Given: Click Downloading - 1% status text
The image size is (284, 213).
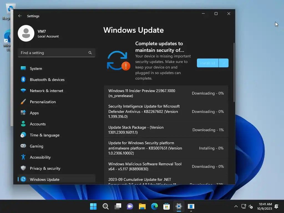Looking at the screenshot, I should pos(208,130).
